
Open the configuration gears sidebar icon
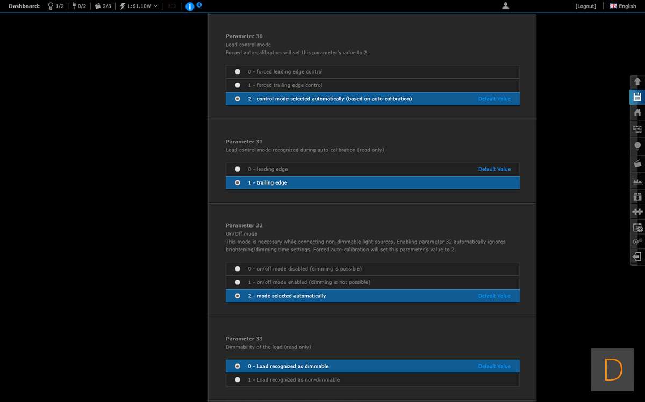(637, 242)
